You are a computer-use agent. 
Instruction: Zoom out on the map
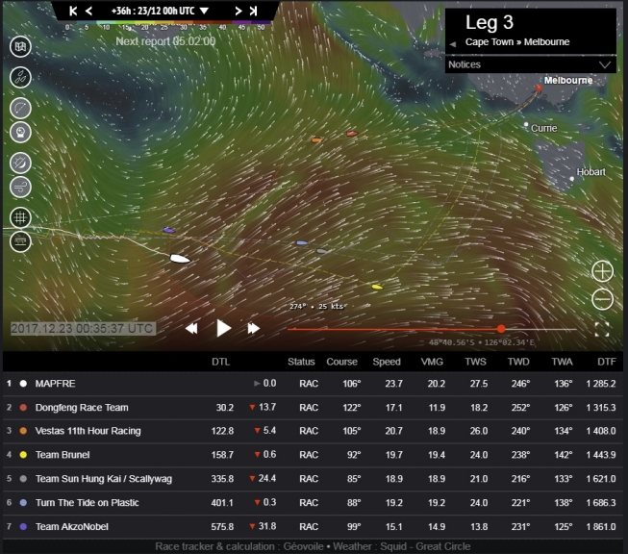(602, 299)
